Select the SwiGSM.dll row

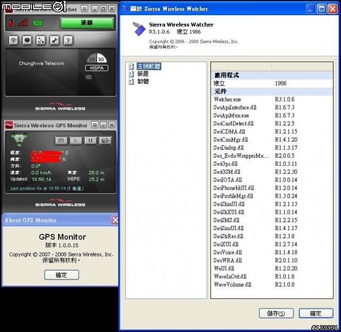(x=272, y=172)
